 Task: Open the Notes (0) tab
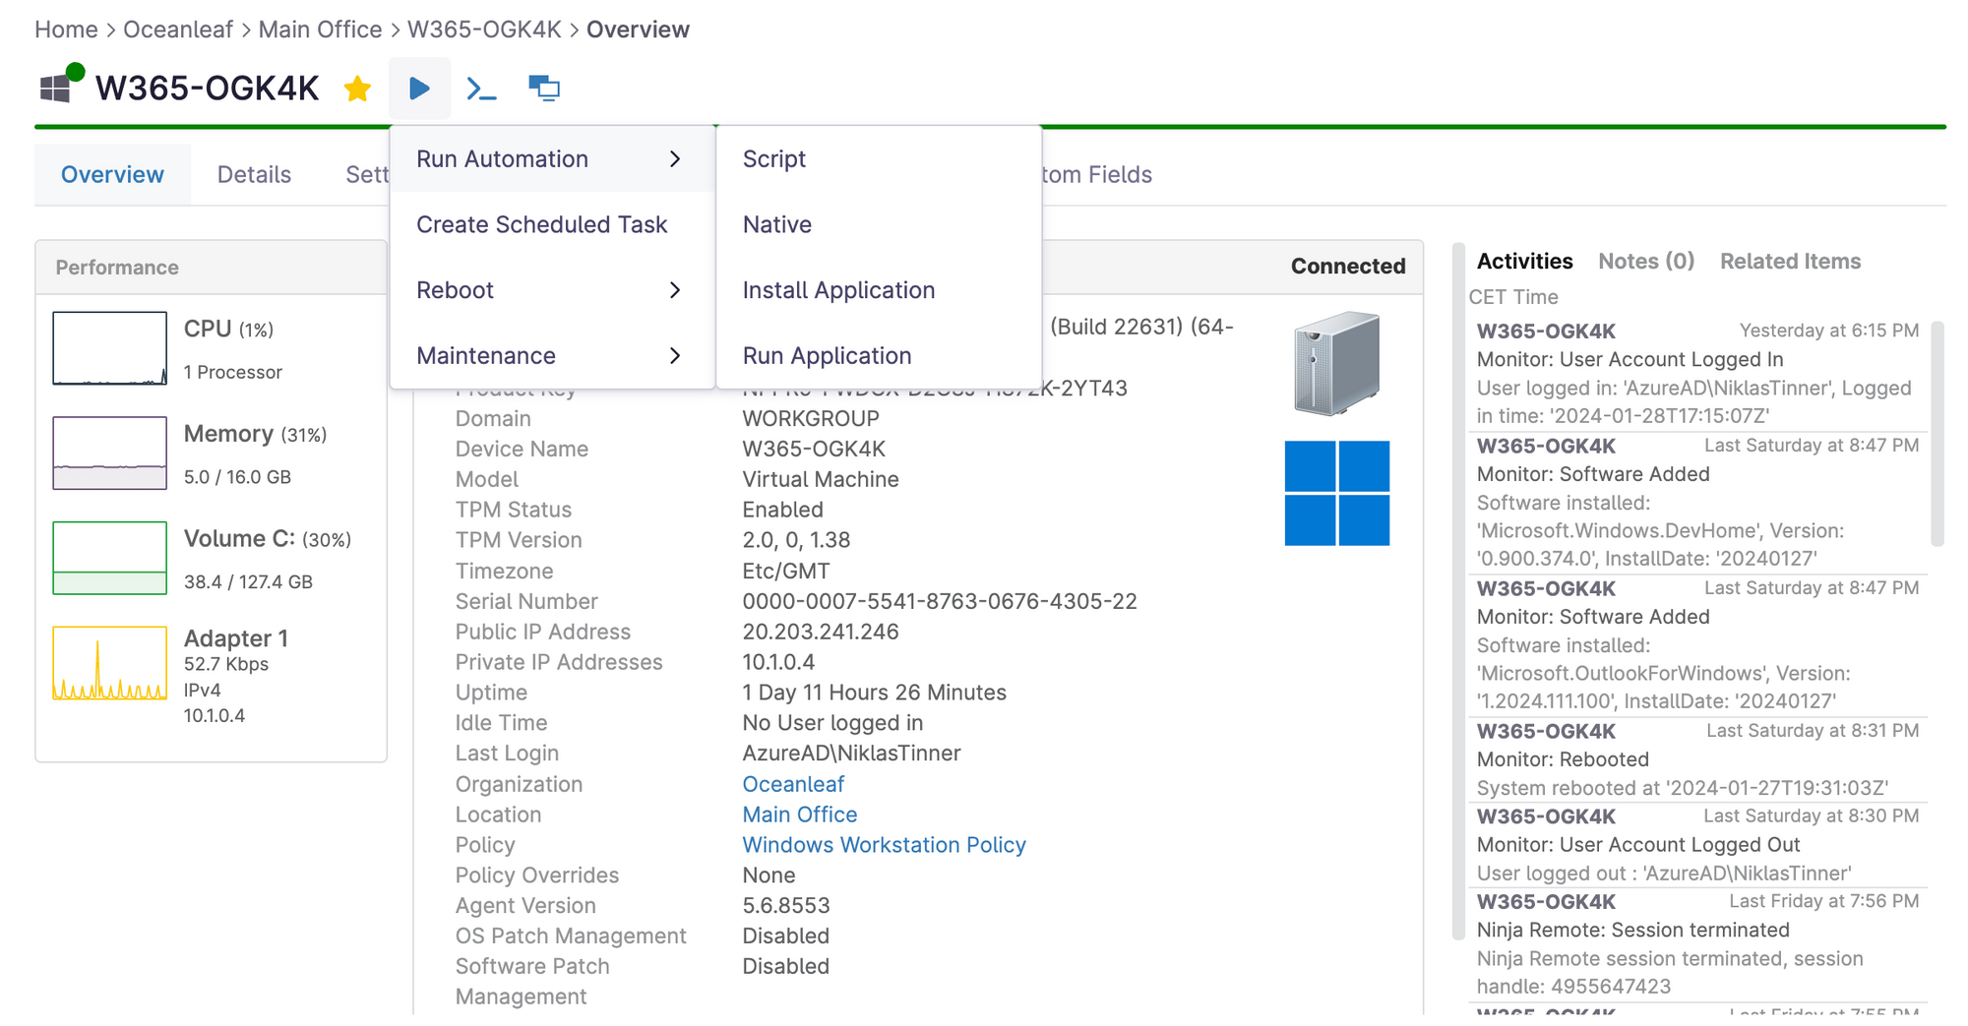[x=1646, y=262]
